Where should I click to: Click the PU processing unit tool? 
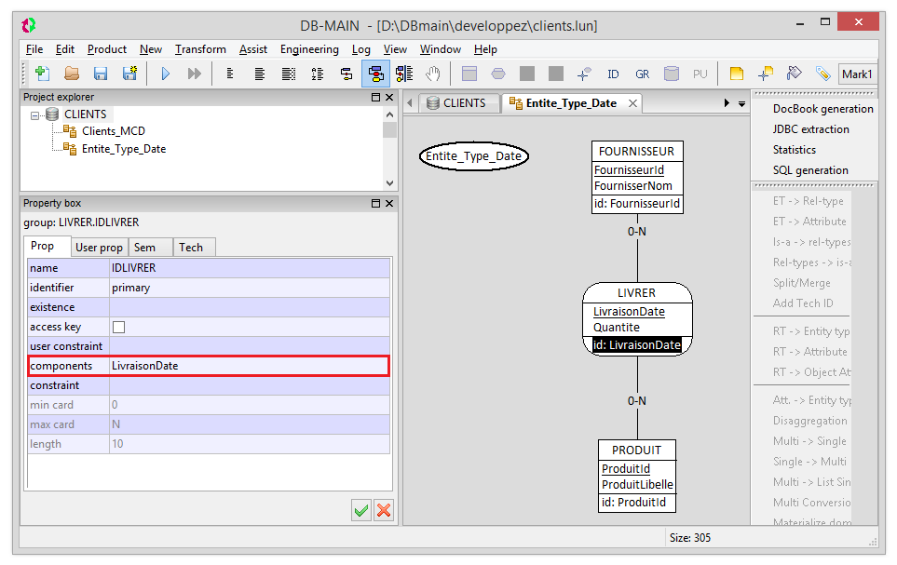click(700, 74)
